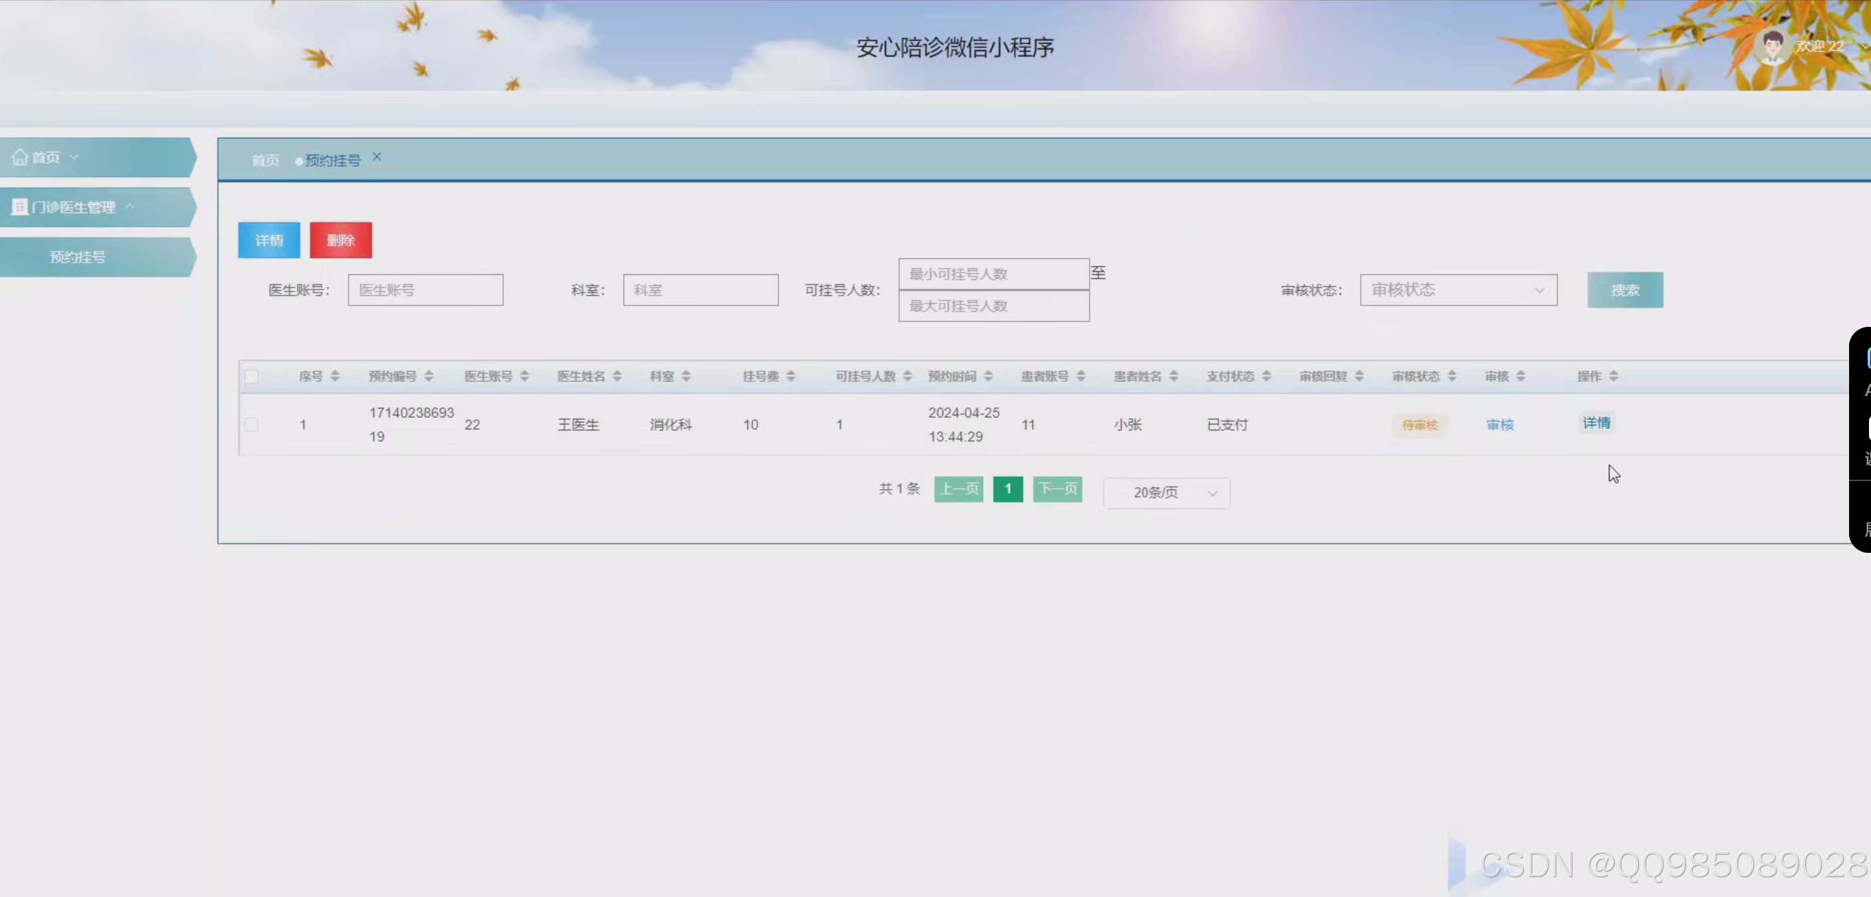This screenshot has width=1871, height=897.
Task: Click the red 删除 button
Action: [x=340, y=239]
